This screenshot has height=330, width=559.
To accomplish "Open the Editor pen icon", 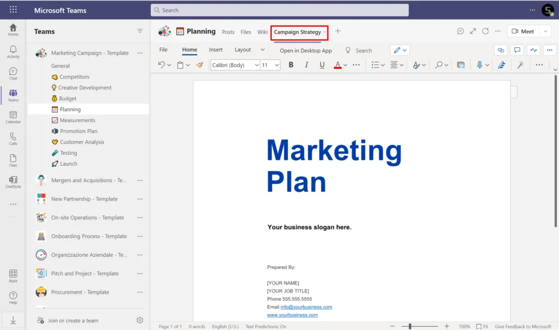I will (502, 64).
